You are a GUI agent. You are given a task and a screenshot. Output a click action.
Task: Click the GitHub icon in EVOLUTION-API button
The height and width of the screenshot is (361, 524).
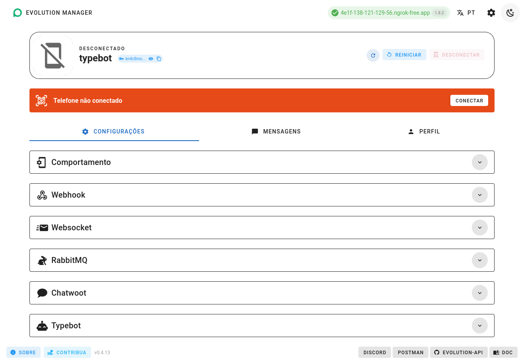tap(437, 352)
